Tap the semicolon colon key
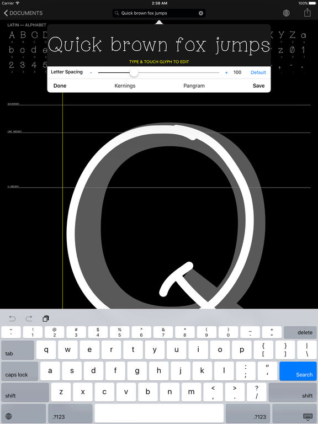 [x=246, y=371]
